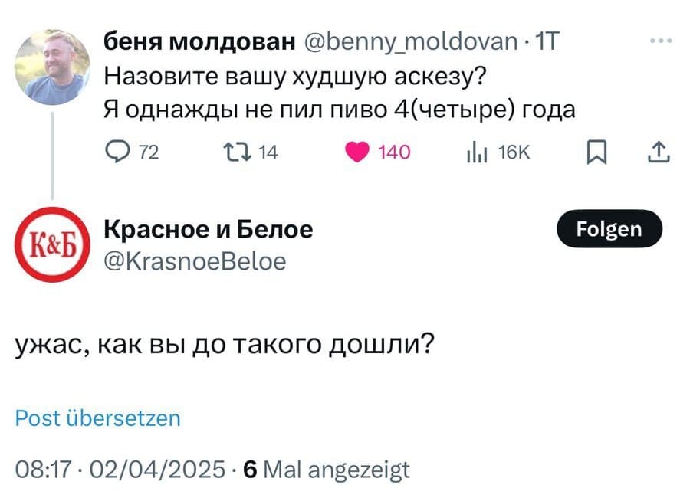
Task: Toggle the bookmark icon on the post
Action: [x=595, y=152]
